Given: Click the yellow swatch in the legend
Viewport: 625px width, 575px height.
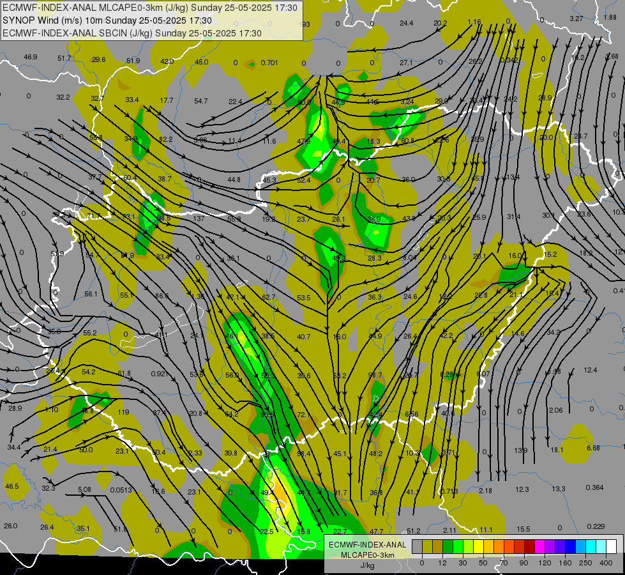Looking at the screenshot, I should (x=479, y=546).
